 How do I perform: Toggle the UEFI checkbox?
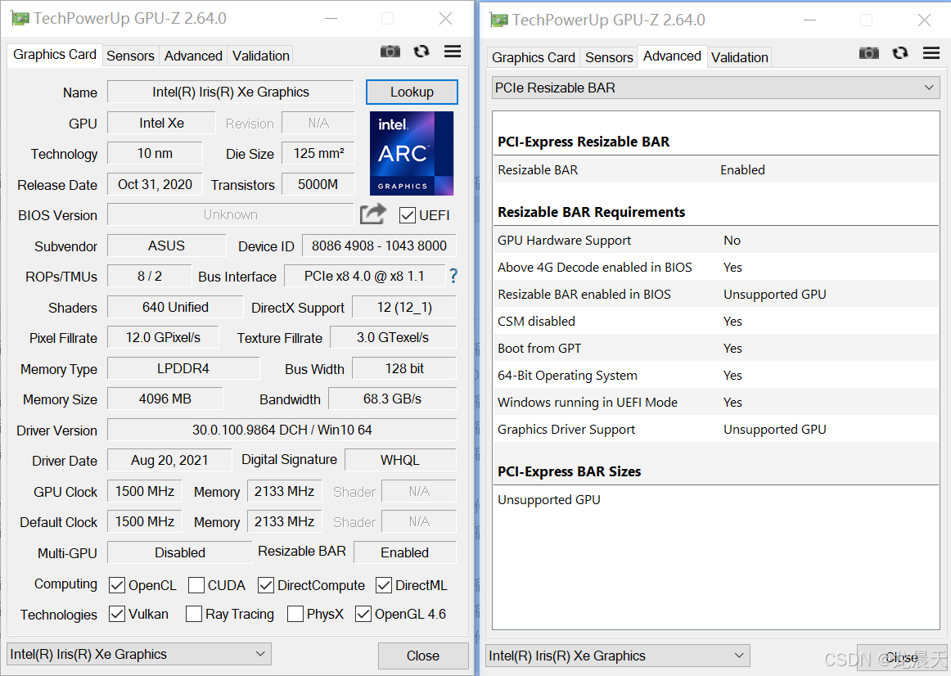tap(408, 215)
